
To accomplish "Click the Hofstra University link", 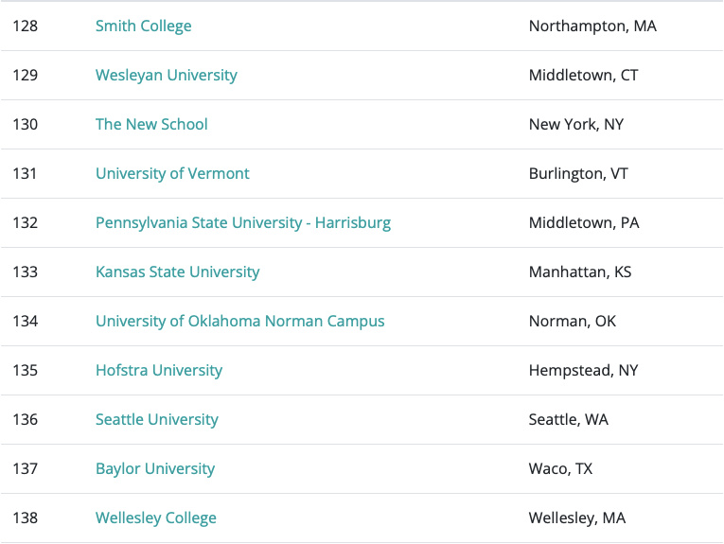I will 159,371.
